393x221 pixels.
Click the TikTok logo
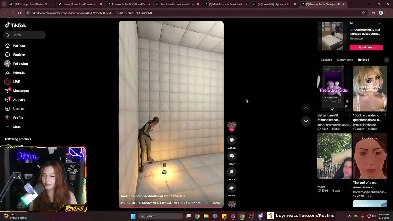(16, 25)
